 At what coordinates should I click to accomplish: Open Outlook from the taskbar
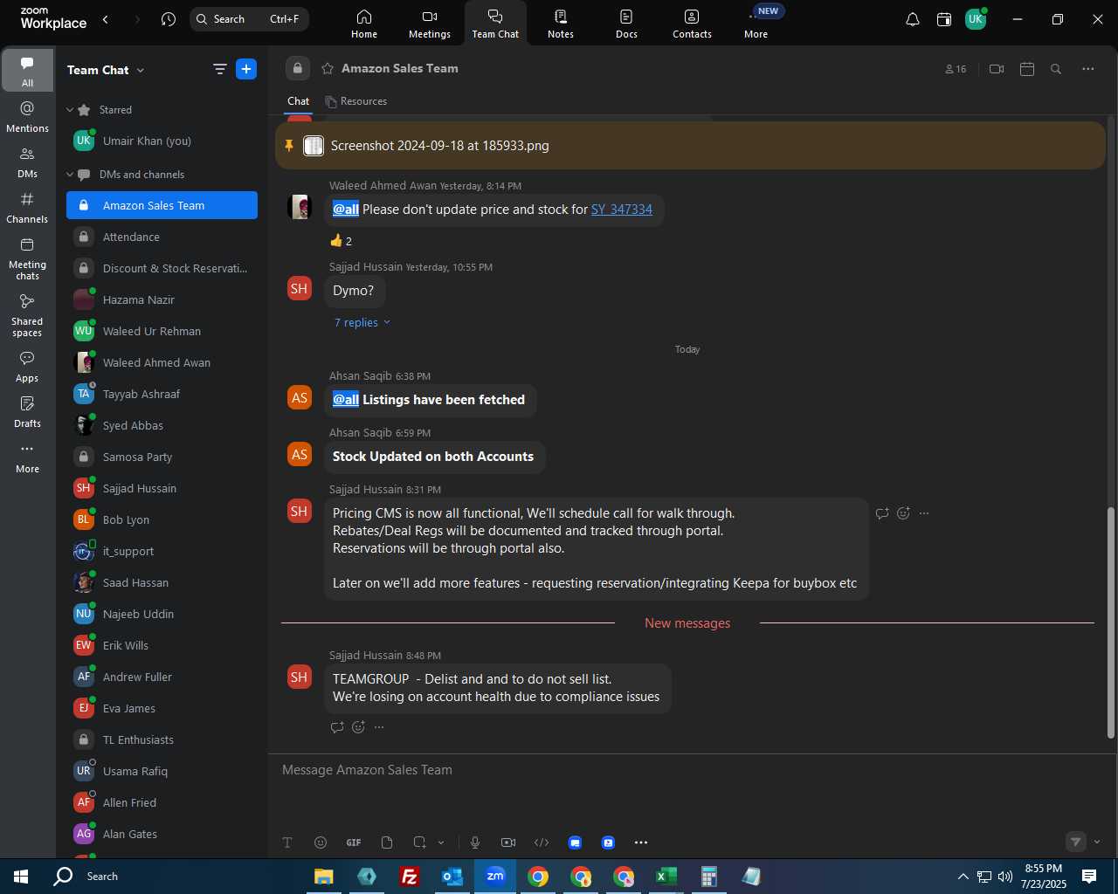452,877
